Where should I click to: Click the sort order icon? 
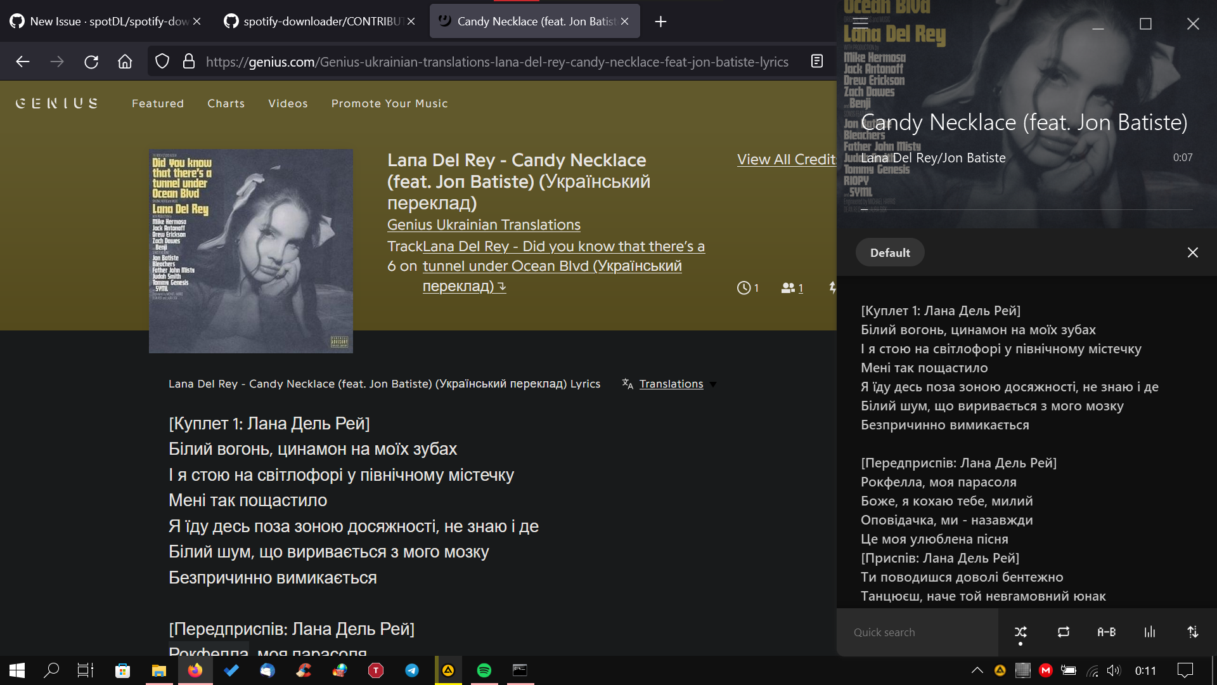(1193, 632)
